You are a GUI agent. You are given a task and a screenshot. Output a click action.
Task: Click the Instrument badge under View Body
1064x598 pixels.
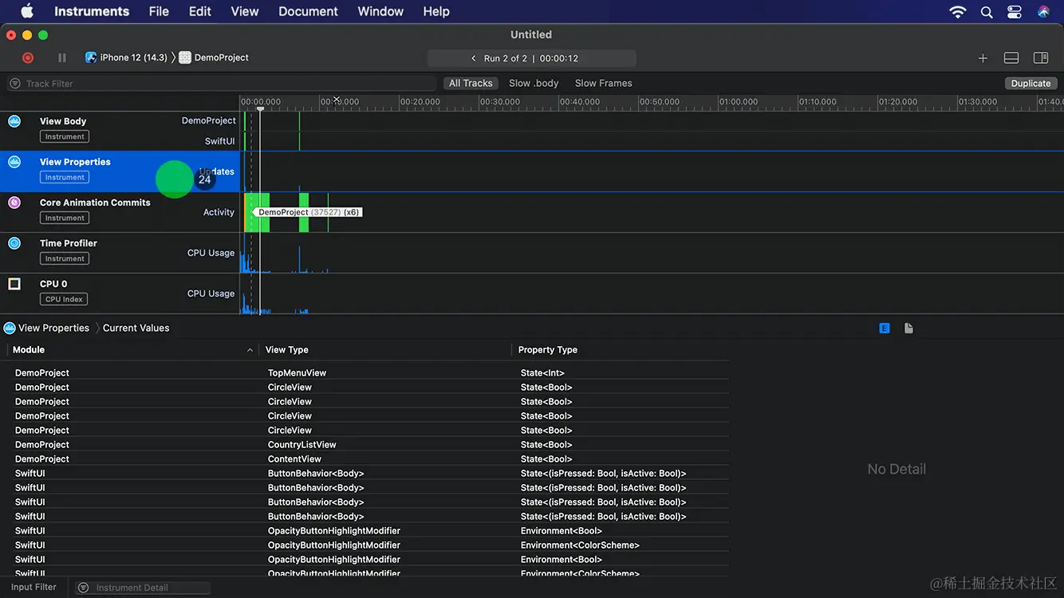coord(65,136)
